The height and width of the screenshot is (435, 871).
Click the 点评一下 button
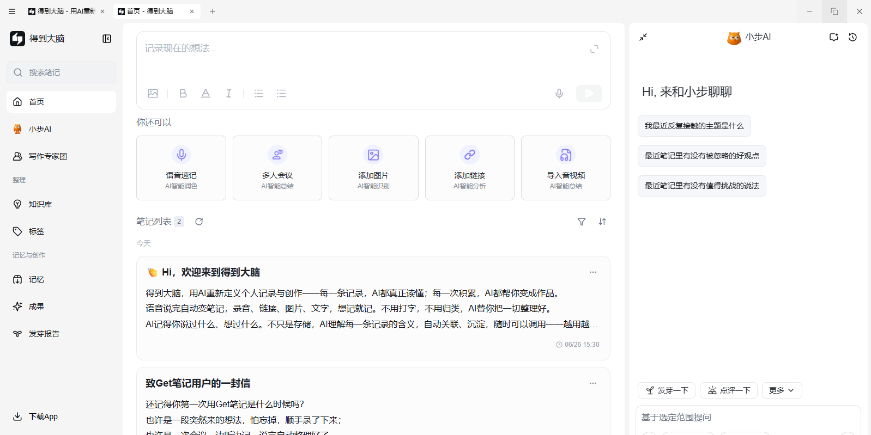coord(729,390)
